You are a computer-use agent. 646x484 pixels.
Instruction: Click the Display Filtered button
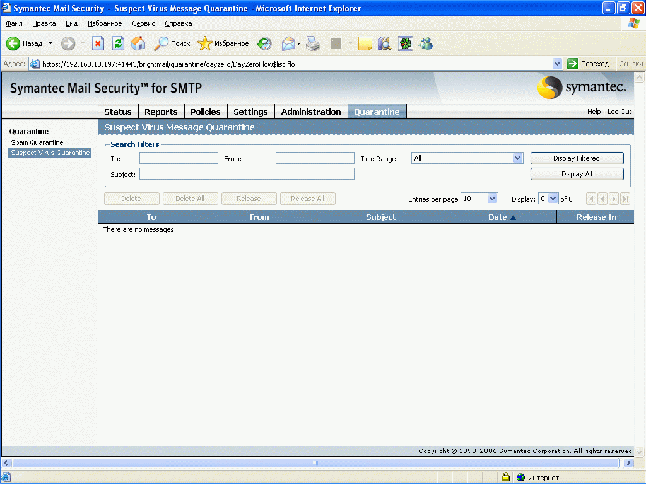[577, 158]
